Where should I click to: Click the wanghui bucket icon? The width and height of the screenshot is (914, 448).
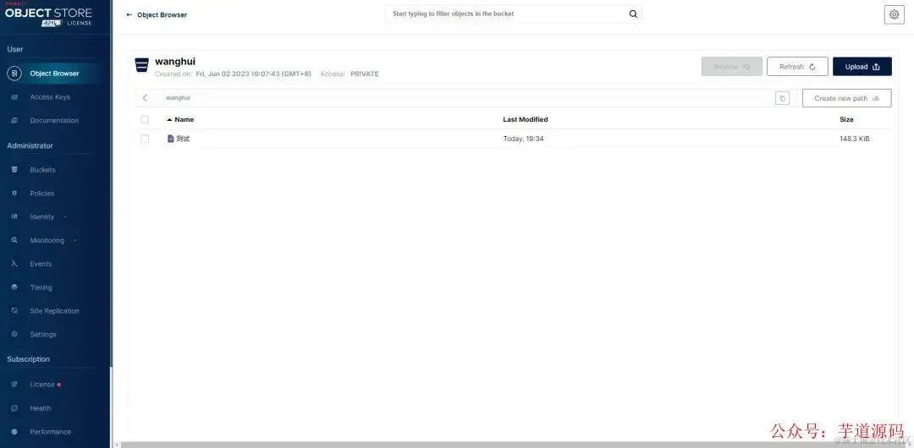pyautogui.click(x=141, y=65)
